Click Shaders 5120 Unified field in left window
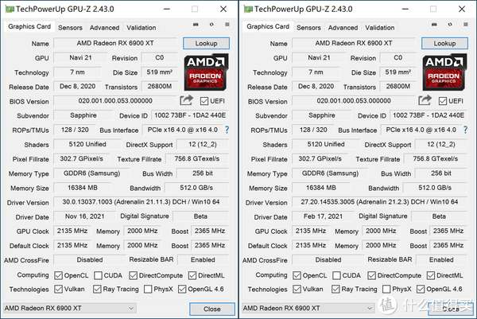477x319 pixels. click(87, 144)
